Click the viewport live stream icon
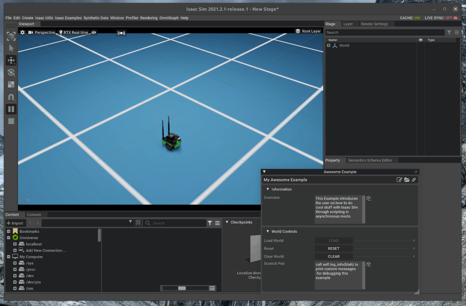Image resolution: width=466 pixels, height=306 pixels. click(x=121, y=33)
